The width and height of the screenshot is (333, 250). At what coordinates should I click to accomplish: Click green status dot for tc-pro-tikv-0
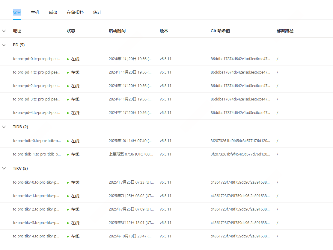pyautogui.click(x=68, y=183)
